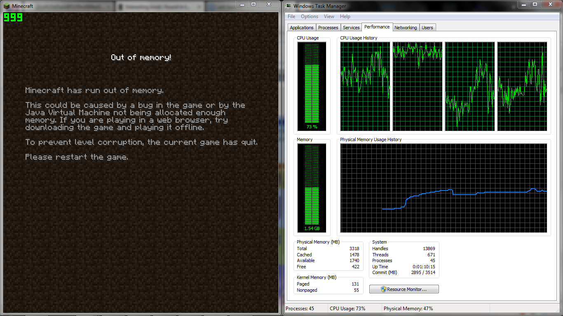Click the third CPU Usage History graph
The height and width of the screenshot is (316, 563).
[x=469, y=86]
